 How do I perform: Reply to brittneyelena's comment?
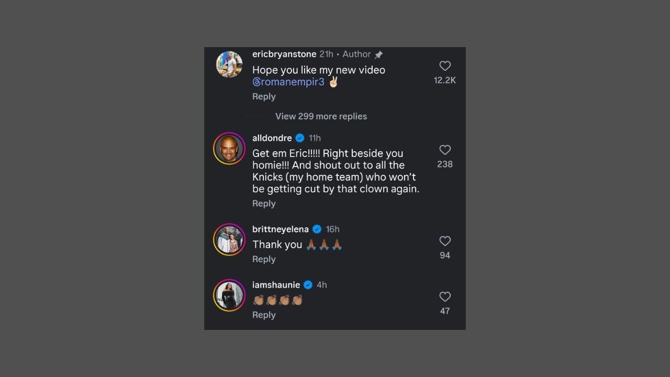coord(264,259)
